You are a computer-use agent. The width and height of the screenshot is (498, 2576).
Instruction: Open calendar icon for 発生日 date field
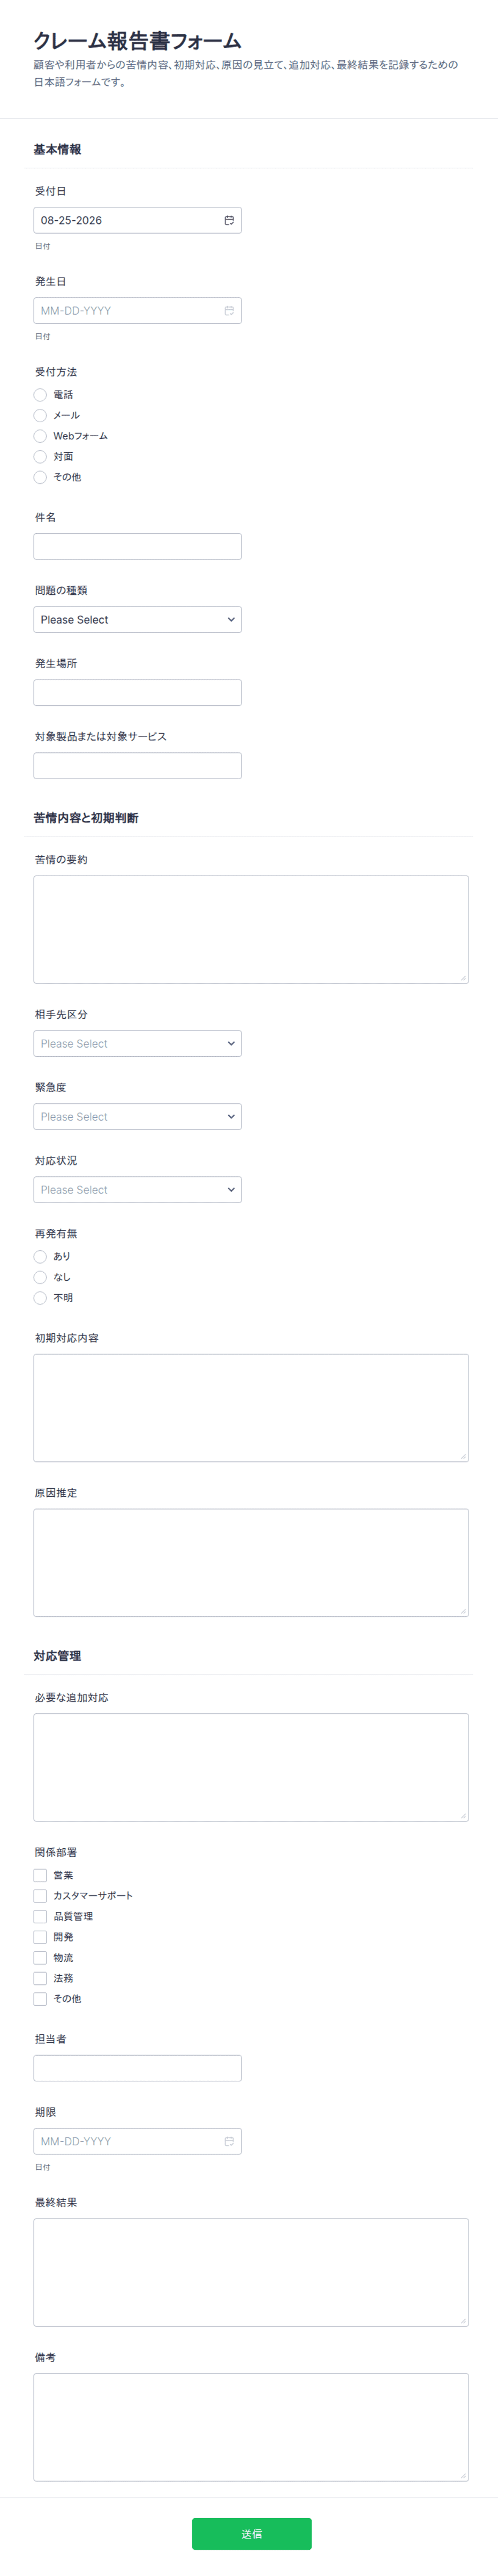[x=229, y=311]
